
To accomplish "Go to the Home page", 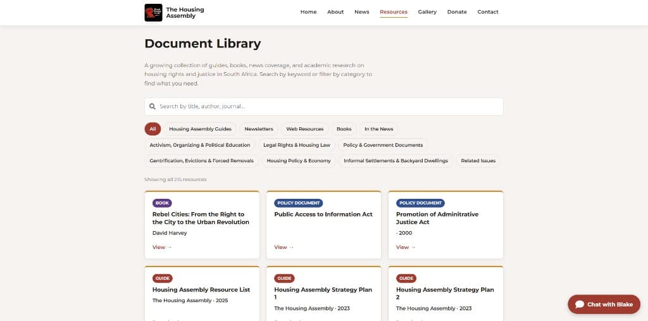I will coord(308,12).
